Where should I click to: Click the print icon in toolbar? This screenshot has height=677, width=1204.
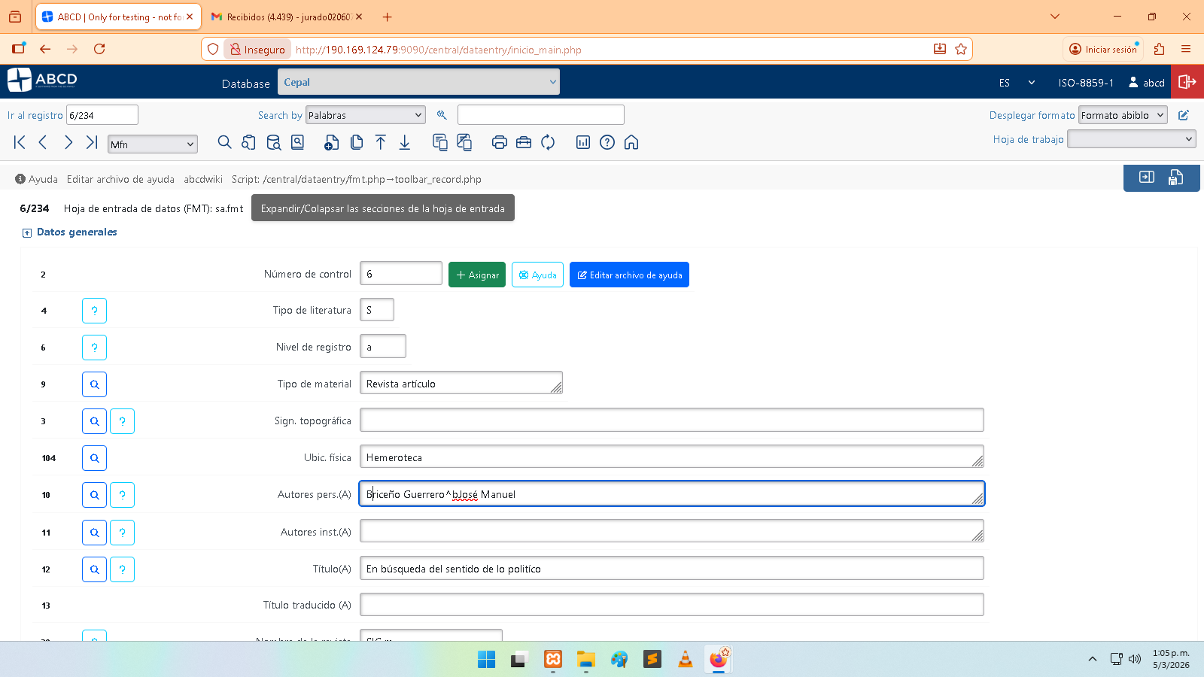click(x=499, y=142)
